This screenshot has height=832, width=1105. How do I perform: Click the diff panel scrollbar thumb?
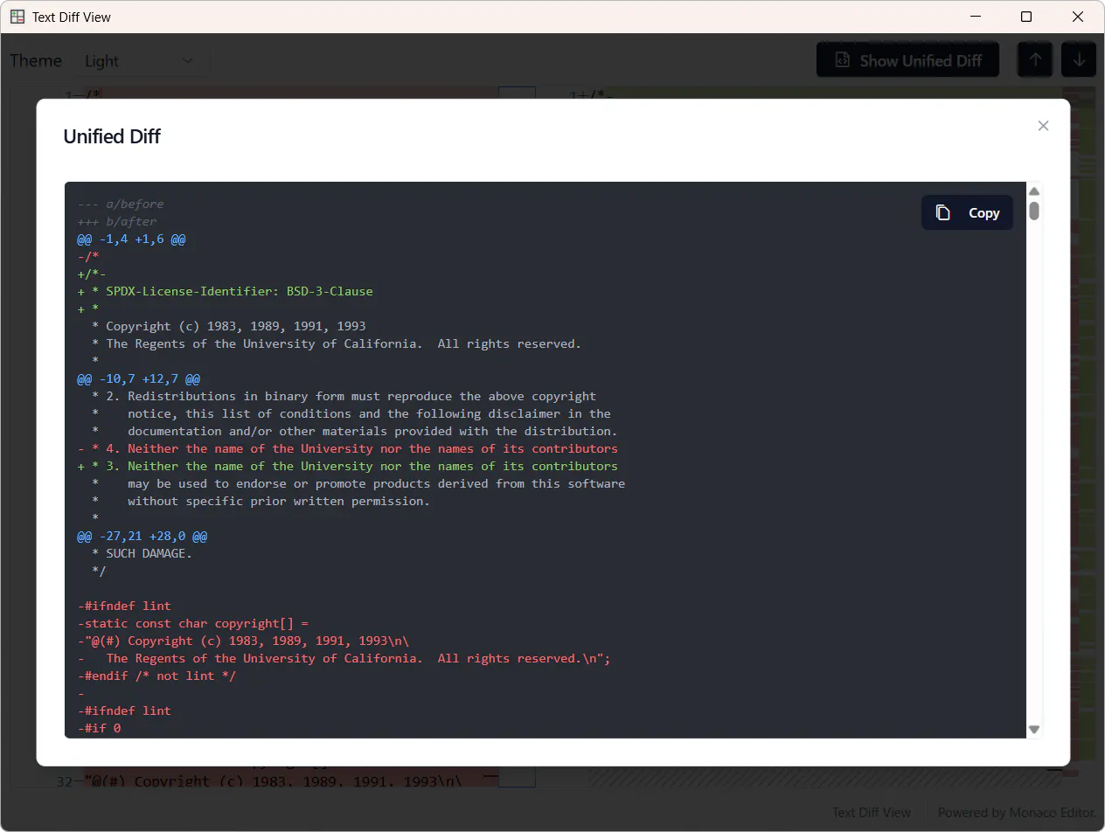(x=1034, y=211)
